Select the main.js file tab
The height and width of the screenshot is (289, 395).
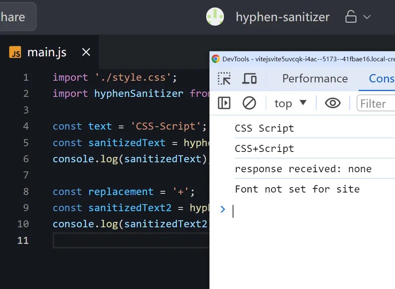point(49,52)
